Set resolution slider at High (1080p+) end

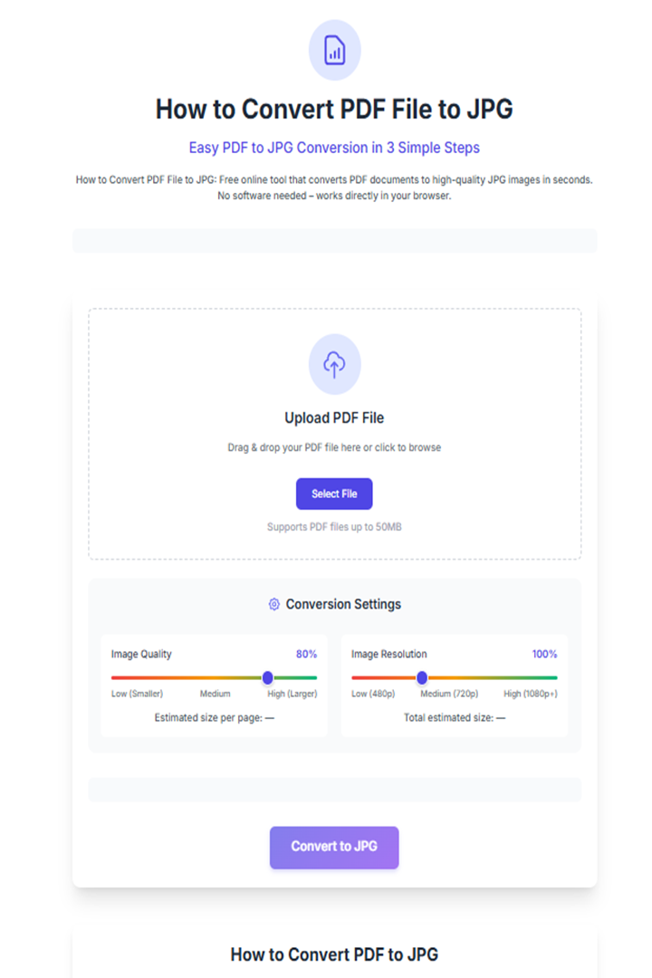[x=555, y=677]
